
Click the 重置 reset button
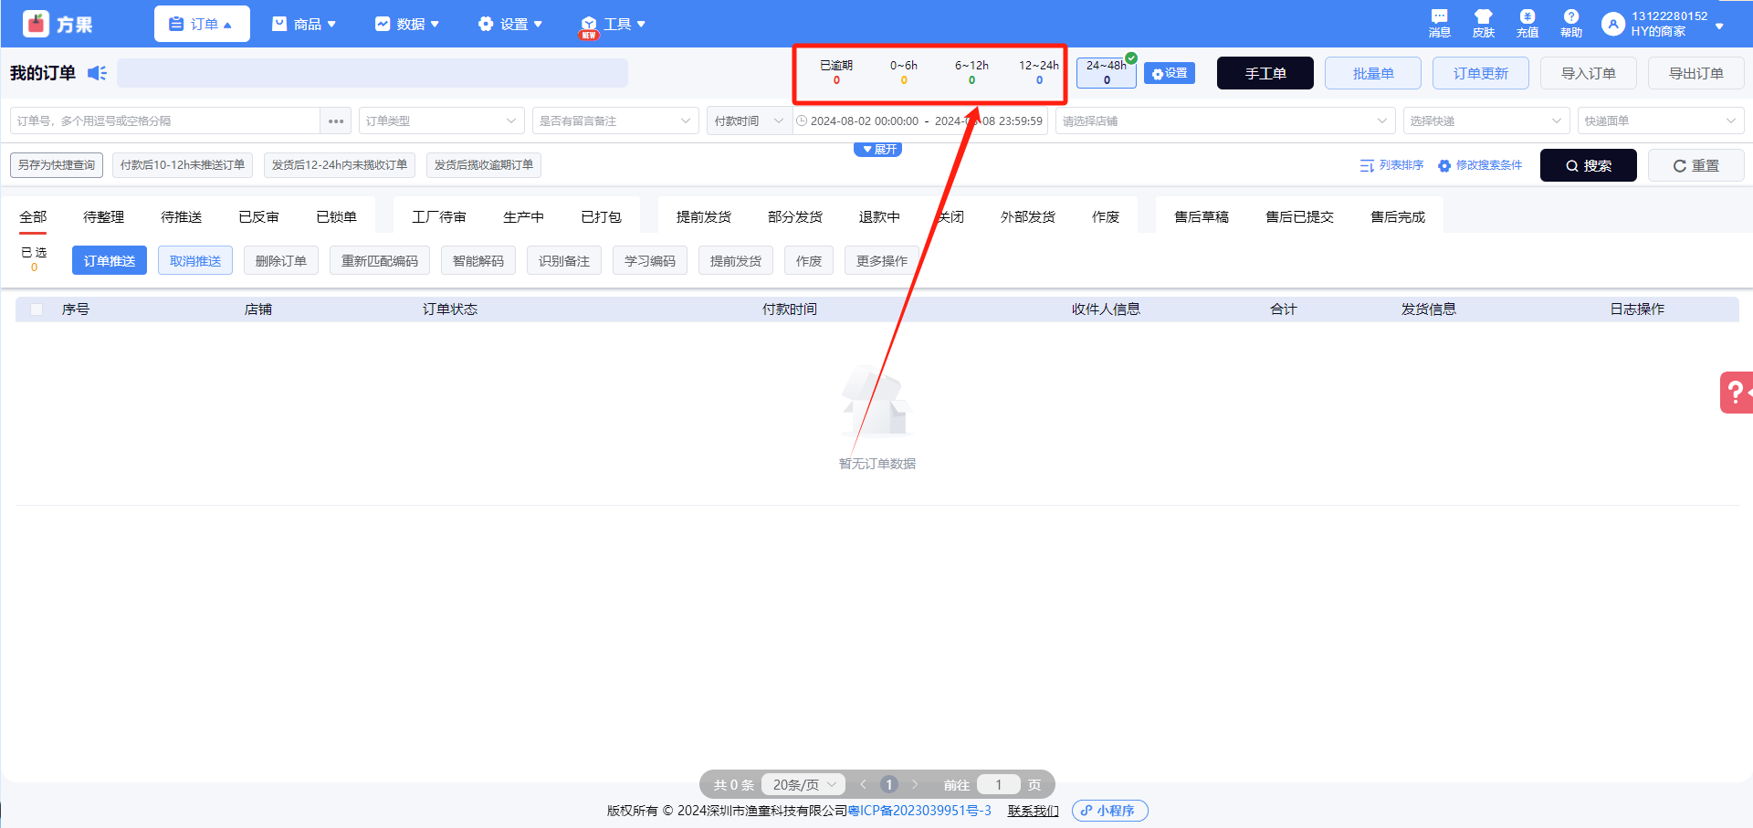click(1696, 165)
